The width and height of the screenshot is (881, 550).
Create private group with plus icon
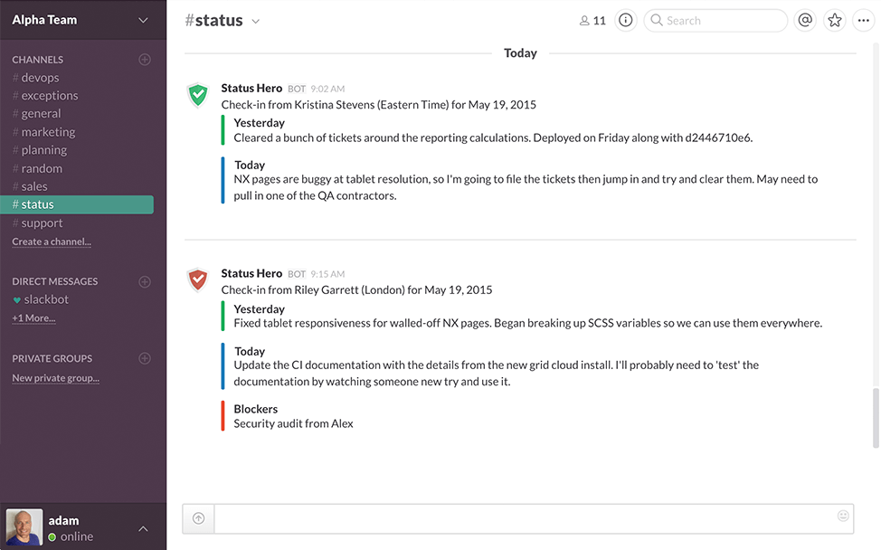[144, 358]
